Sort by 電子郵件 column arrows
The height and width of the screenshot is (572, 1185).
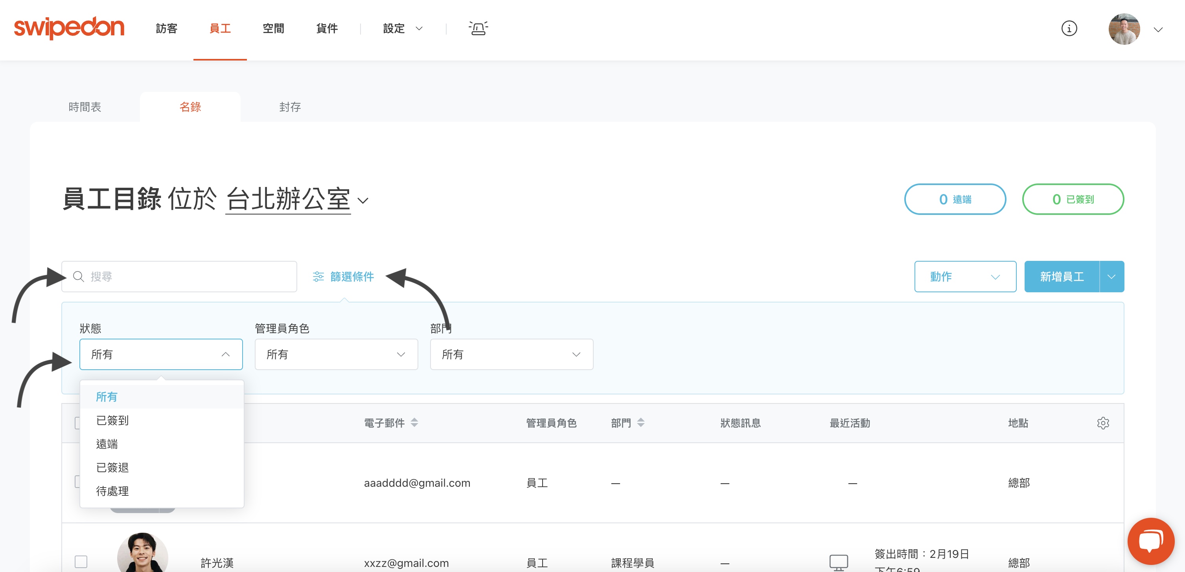414,423
